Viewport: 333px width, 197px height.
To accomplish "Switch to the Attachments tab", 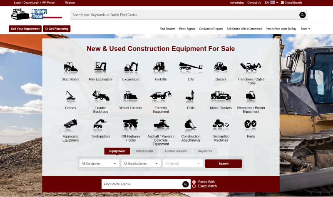I will (145, 151).
